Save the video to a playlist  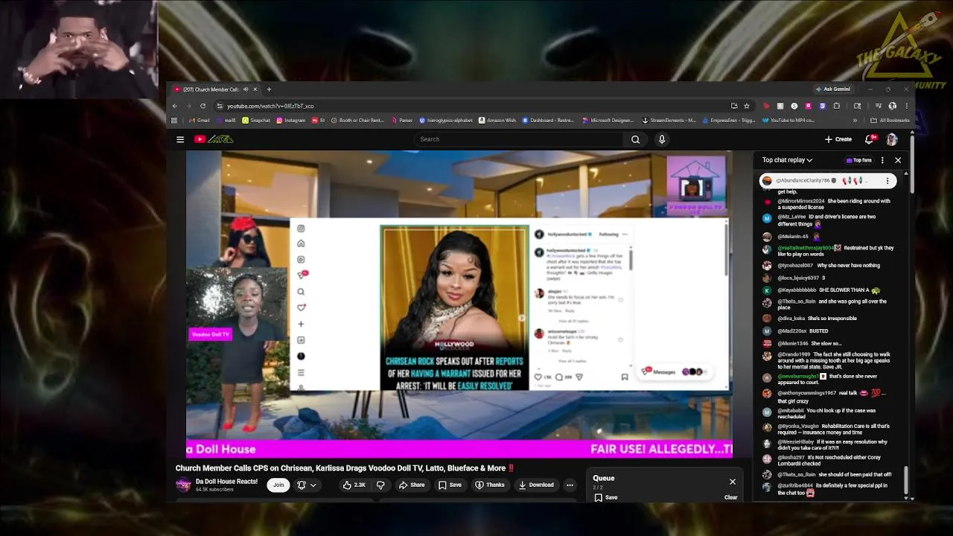(x=450, y=485)
